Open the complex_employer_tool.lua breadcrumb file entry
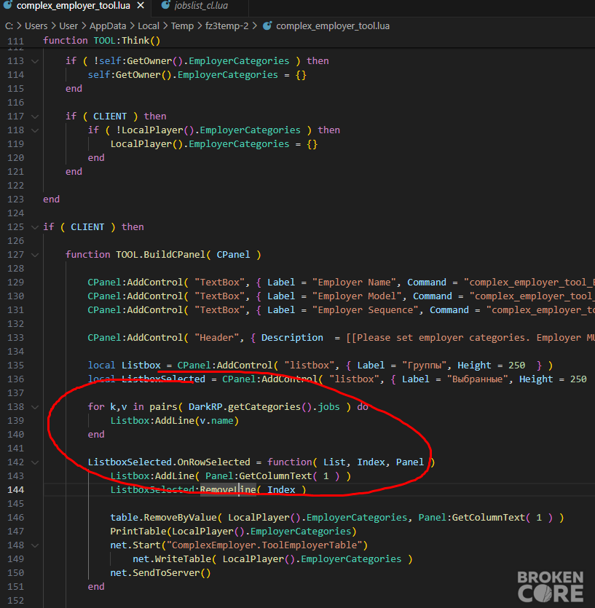Image resolution: width=595 pixels, height=608 pixels. [333, 26]
